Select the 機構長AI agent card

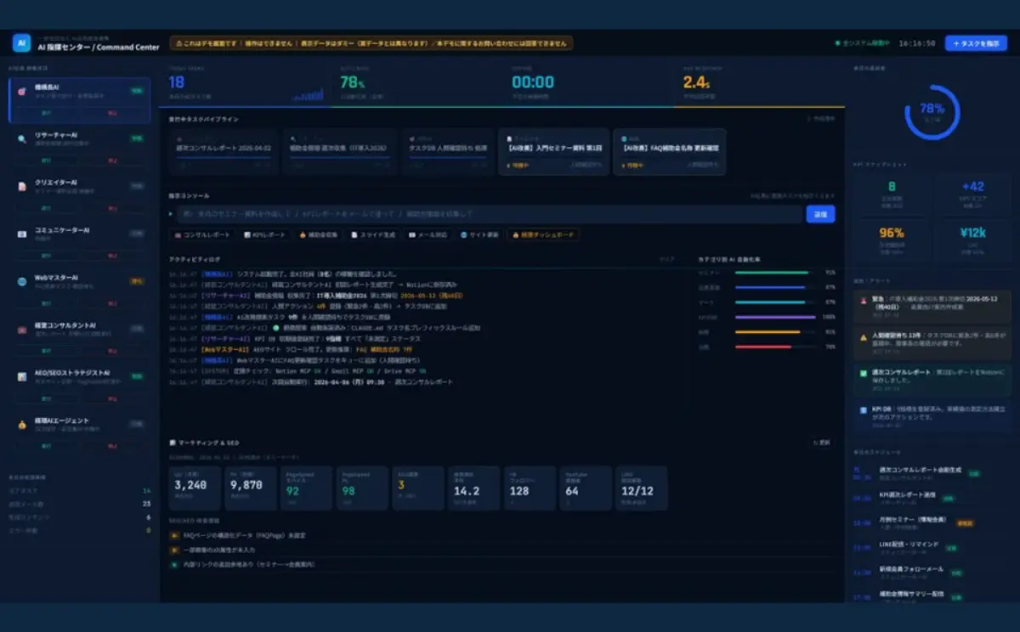click(x=80, y=100)
